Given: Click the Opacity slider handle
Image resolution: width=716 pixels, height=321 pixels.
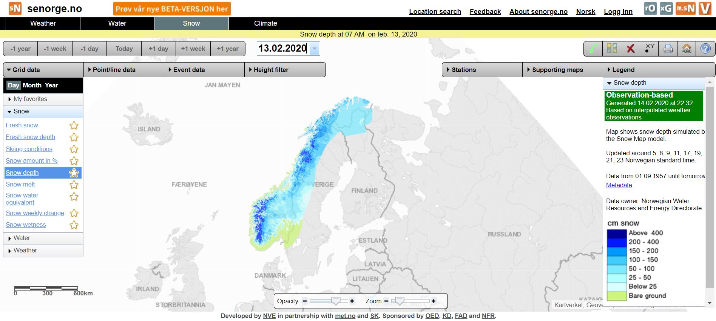Looking at the screenshot, I should (335, 301).
